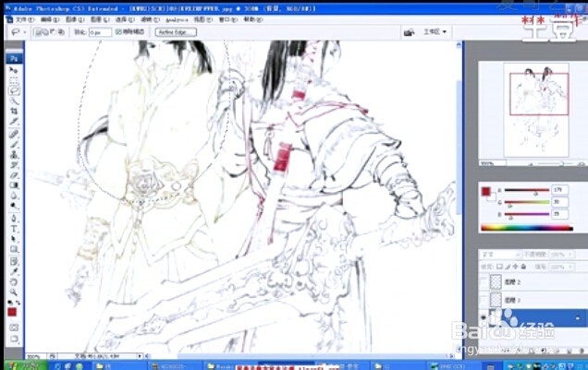The height and width of the screenshot is (370, 588).
Task: Open the layer opacity slider arrow
Action: click(570, 255)
